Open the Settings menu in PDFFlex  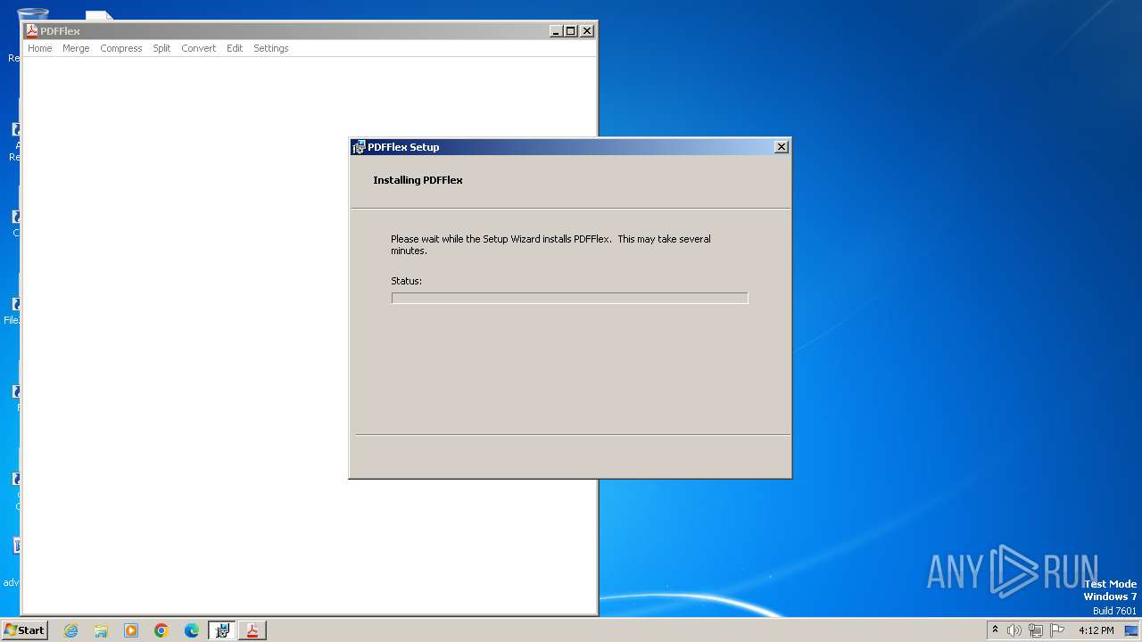click(270, 48)
